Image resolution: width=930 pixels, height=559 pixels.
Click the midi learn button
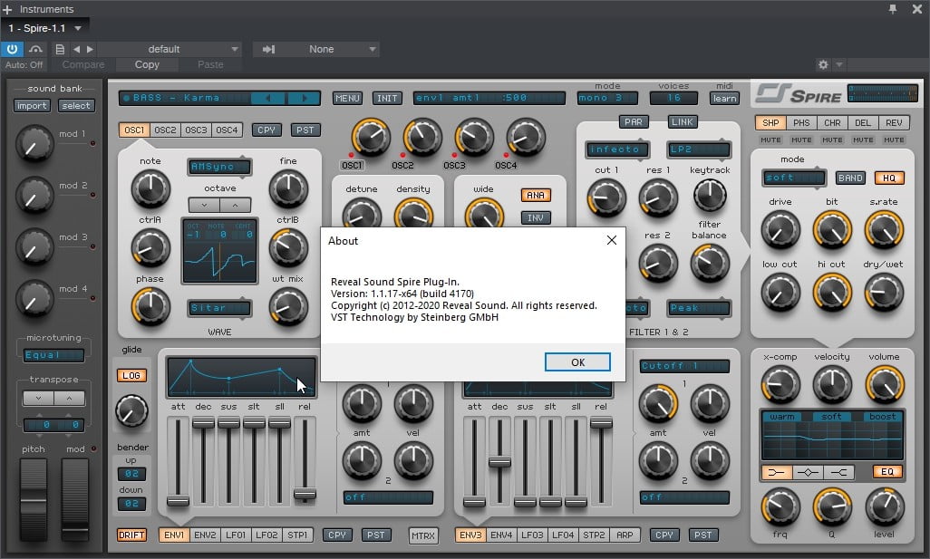724,98
